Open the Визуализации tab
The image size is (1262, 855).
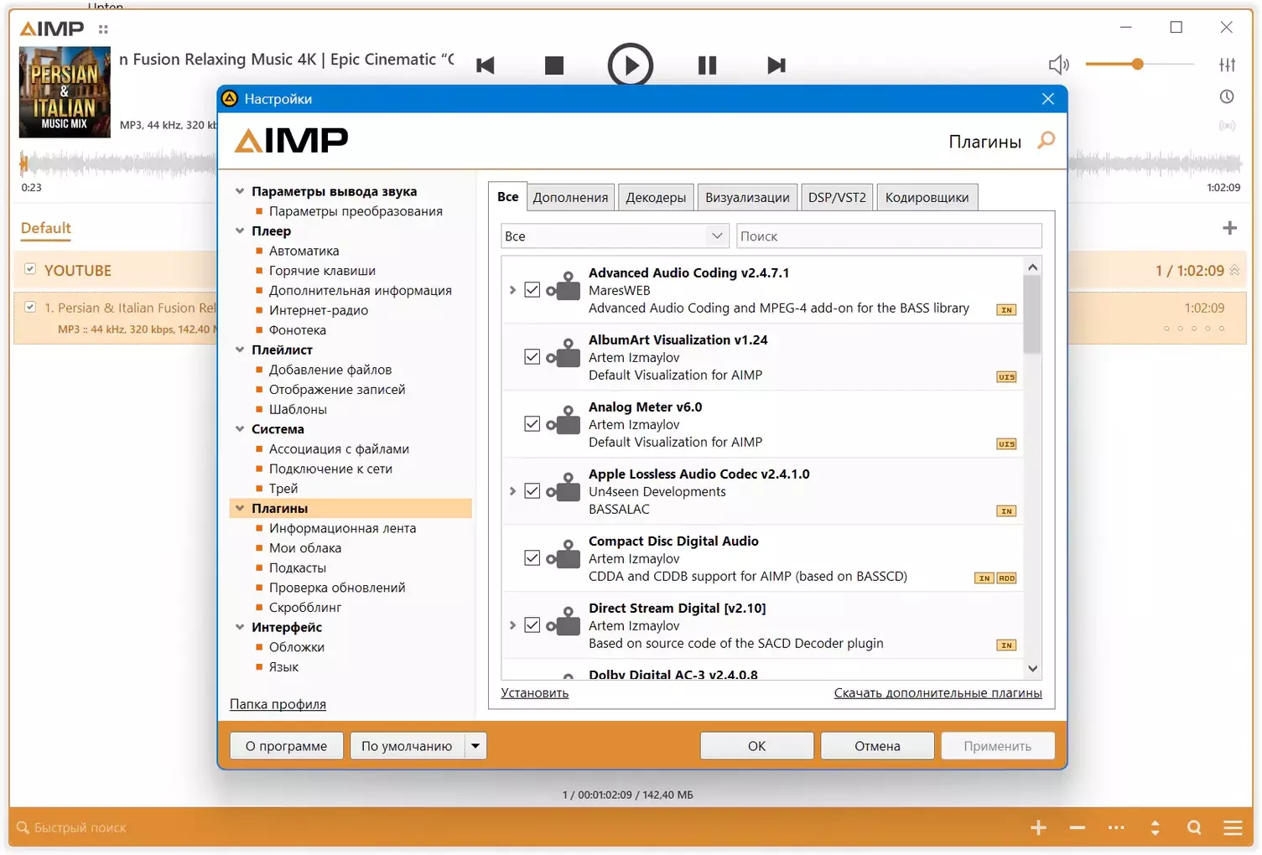point(747,198)
